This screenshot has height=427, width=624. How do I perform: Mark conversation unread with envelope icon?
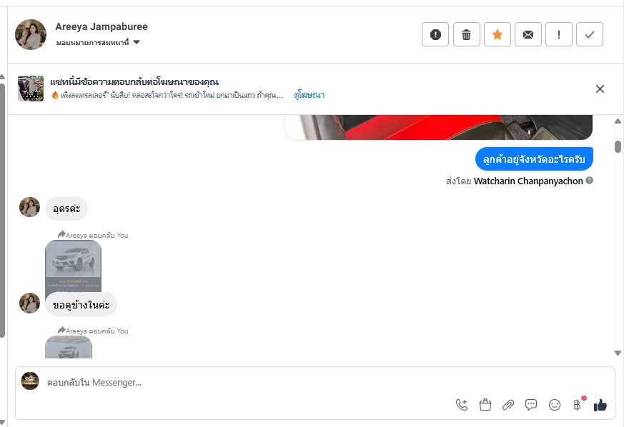[x=528, y=34]
